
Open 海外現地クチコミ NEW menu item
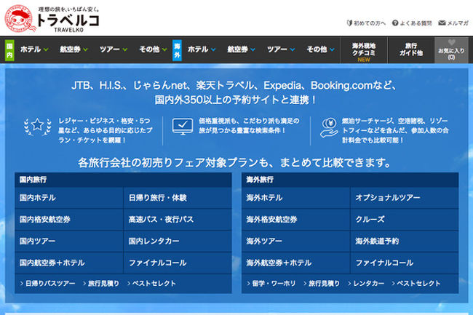tap(364, 50)
